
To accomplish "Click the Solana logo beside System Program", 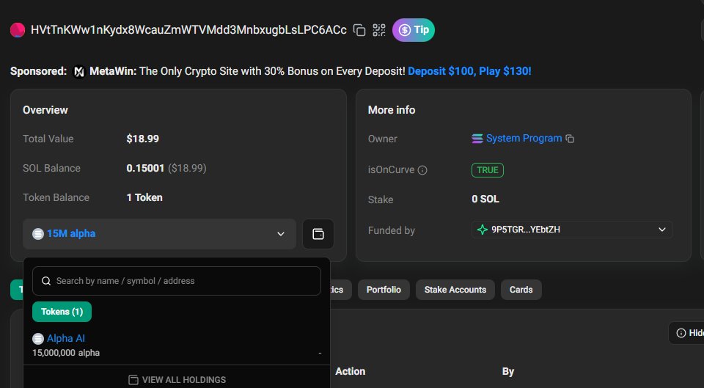I will [477, 139].
